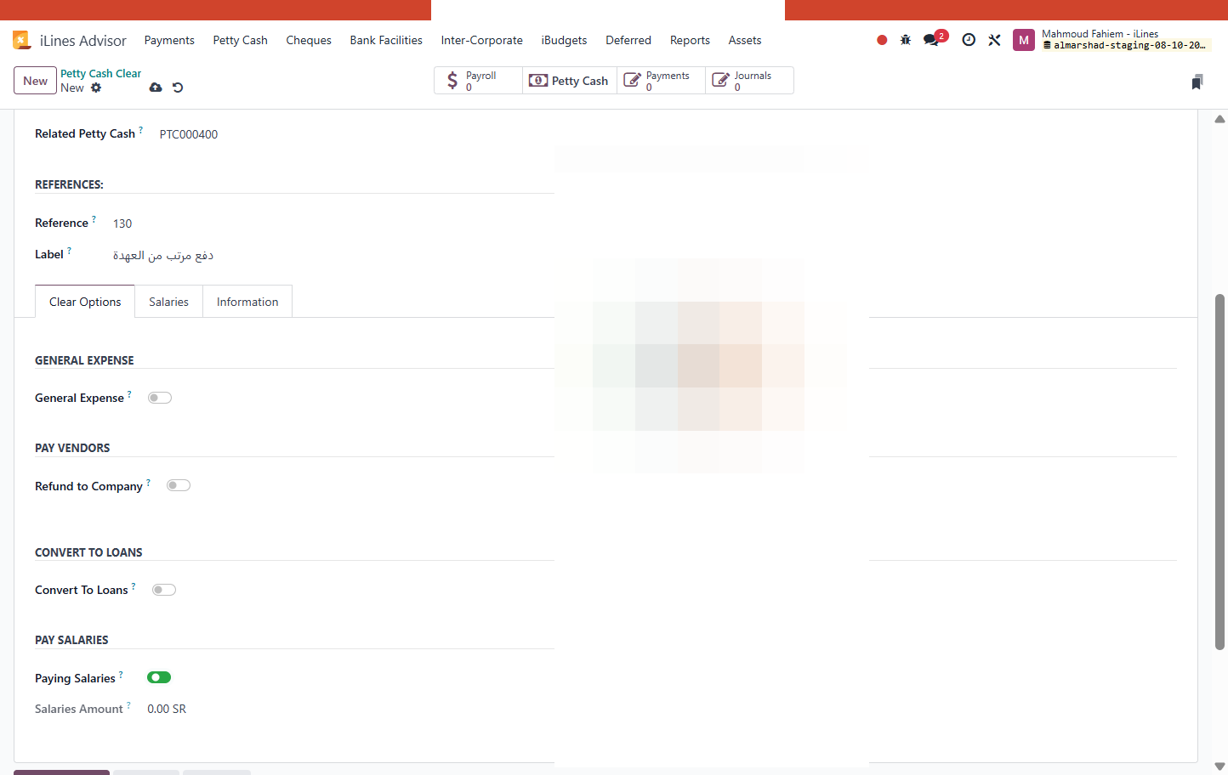Enable the General Expense toggle
The height and width of the screenshot is (775, 1228).
pyautogui.click(x=160, y=398)
